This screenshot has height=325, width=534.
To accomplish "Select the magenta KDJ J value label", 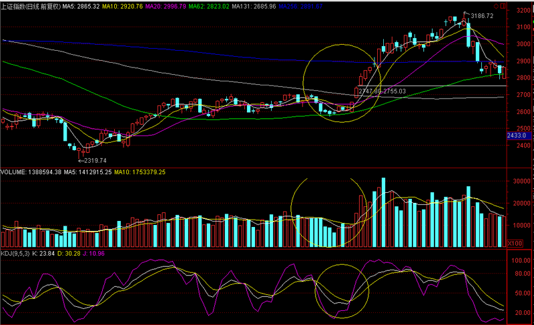I will click(x=114, y=254).
